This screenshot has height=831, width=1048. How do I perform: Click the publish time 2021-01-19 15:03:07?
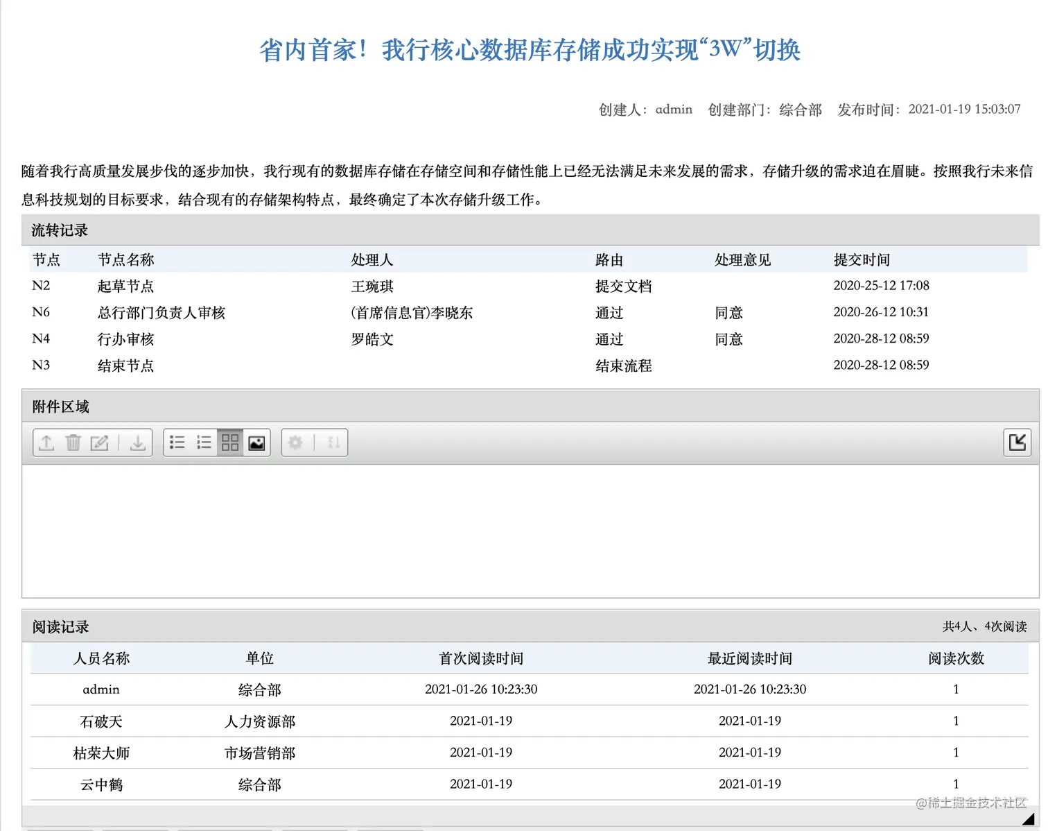964,110
